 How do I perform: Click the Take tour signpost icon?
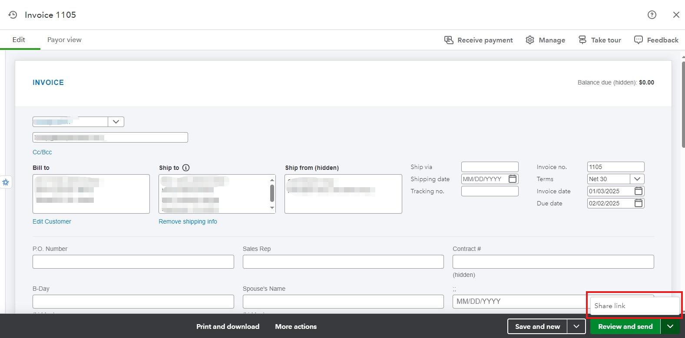[582, 40]
